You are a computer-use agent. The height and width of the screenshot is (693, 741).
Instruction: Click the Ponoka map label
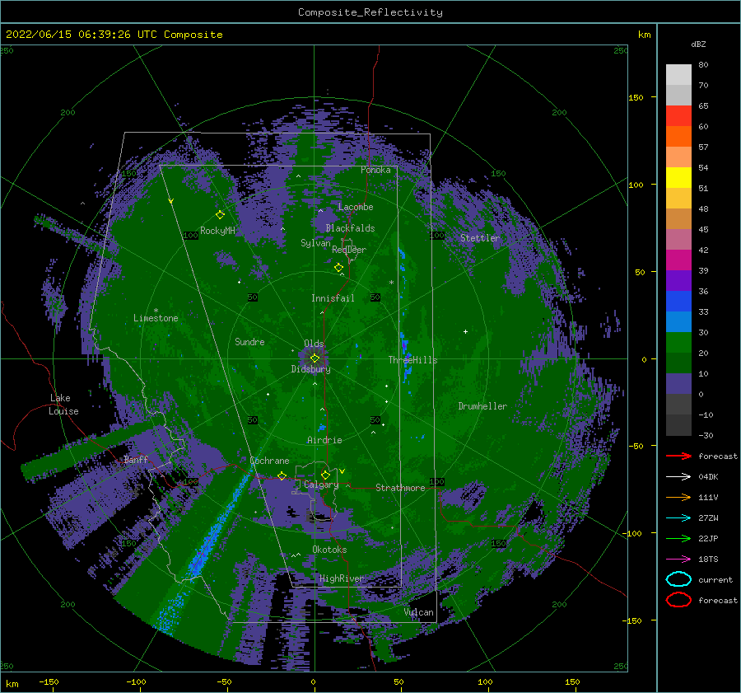[x=375, y=170]
